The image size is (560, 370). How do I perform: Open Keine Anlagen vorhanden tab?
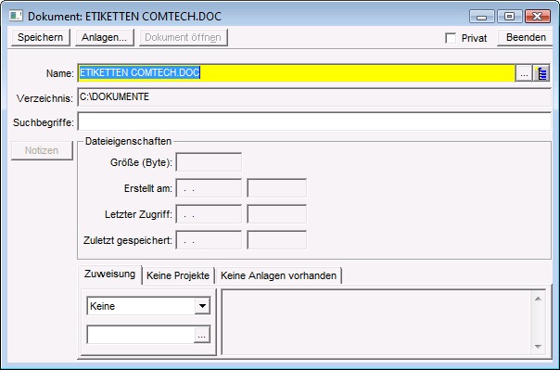tap(278, 275)
